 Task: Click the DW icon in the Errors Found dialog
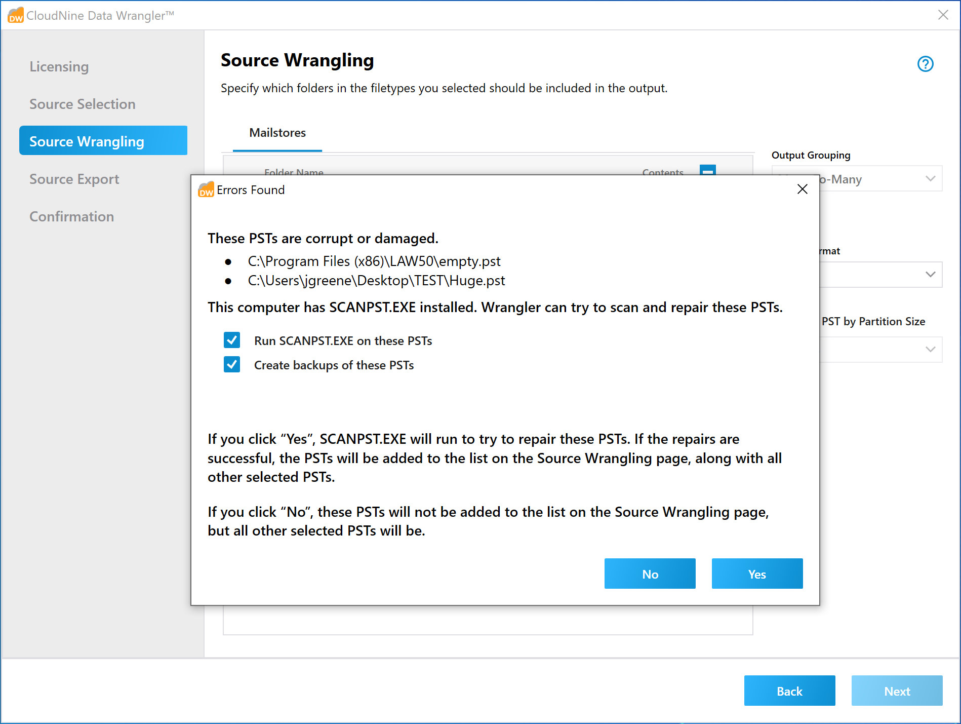(206, 189)
